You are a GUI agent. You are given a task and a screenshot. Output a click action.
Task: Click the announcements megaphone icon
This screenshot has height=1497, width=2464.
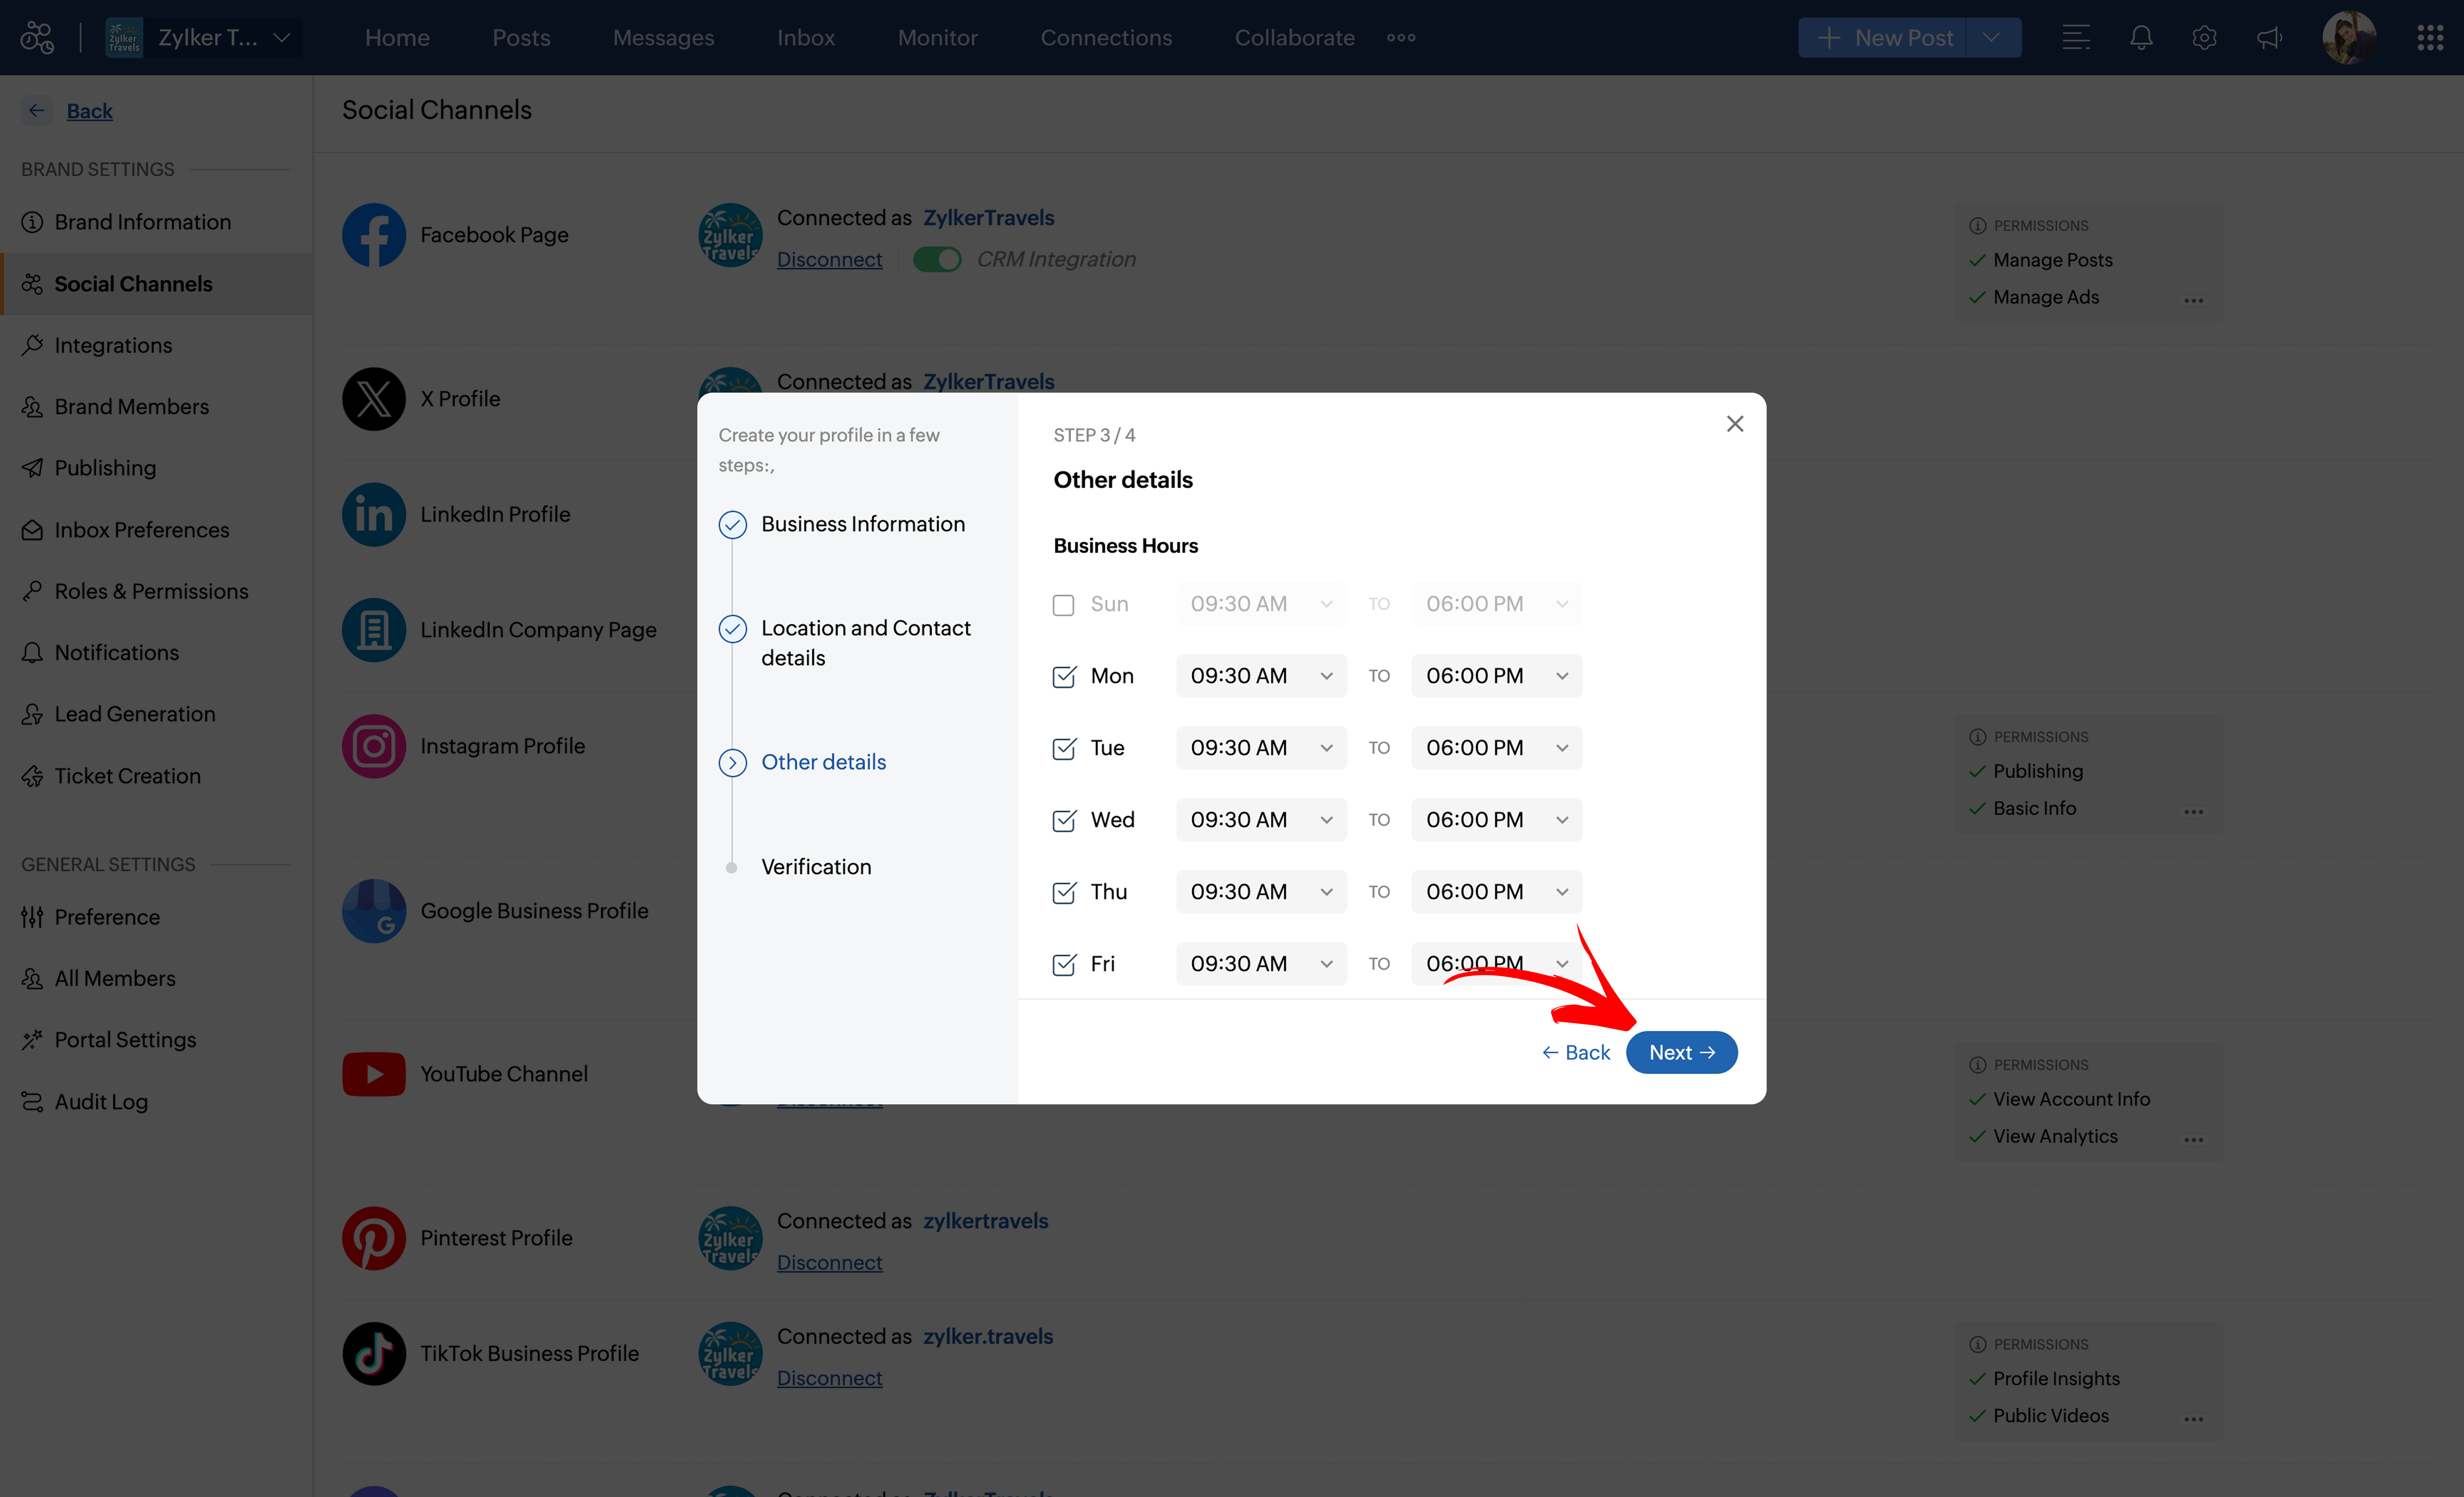2269,38
